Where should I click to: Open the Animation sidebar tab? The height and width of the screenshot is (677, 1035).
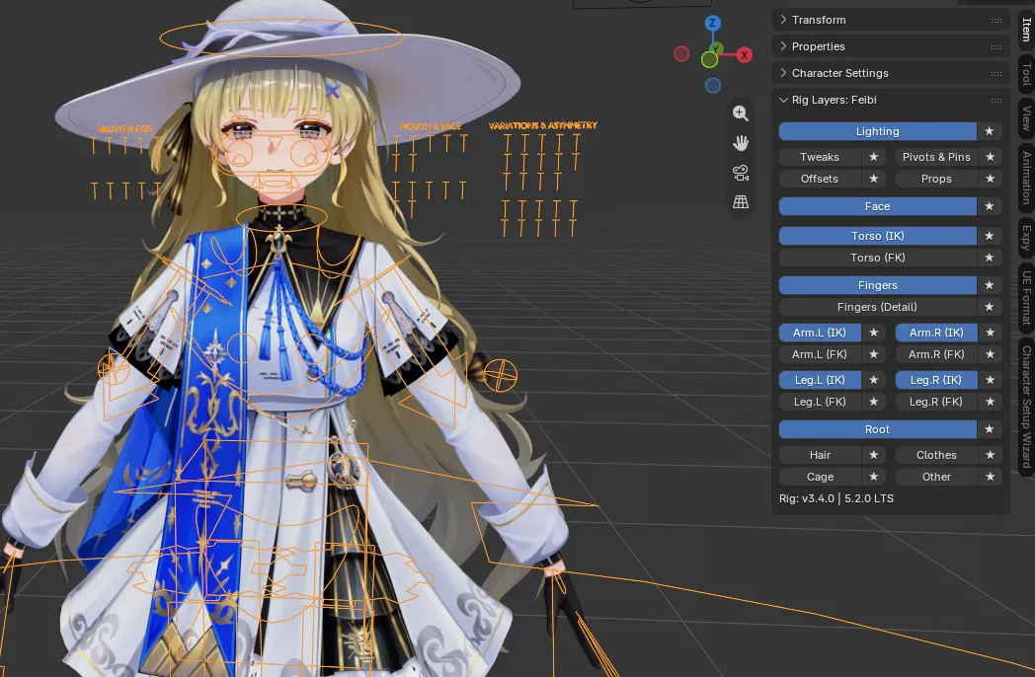tap(1026, 177)
